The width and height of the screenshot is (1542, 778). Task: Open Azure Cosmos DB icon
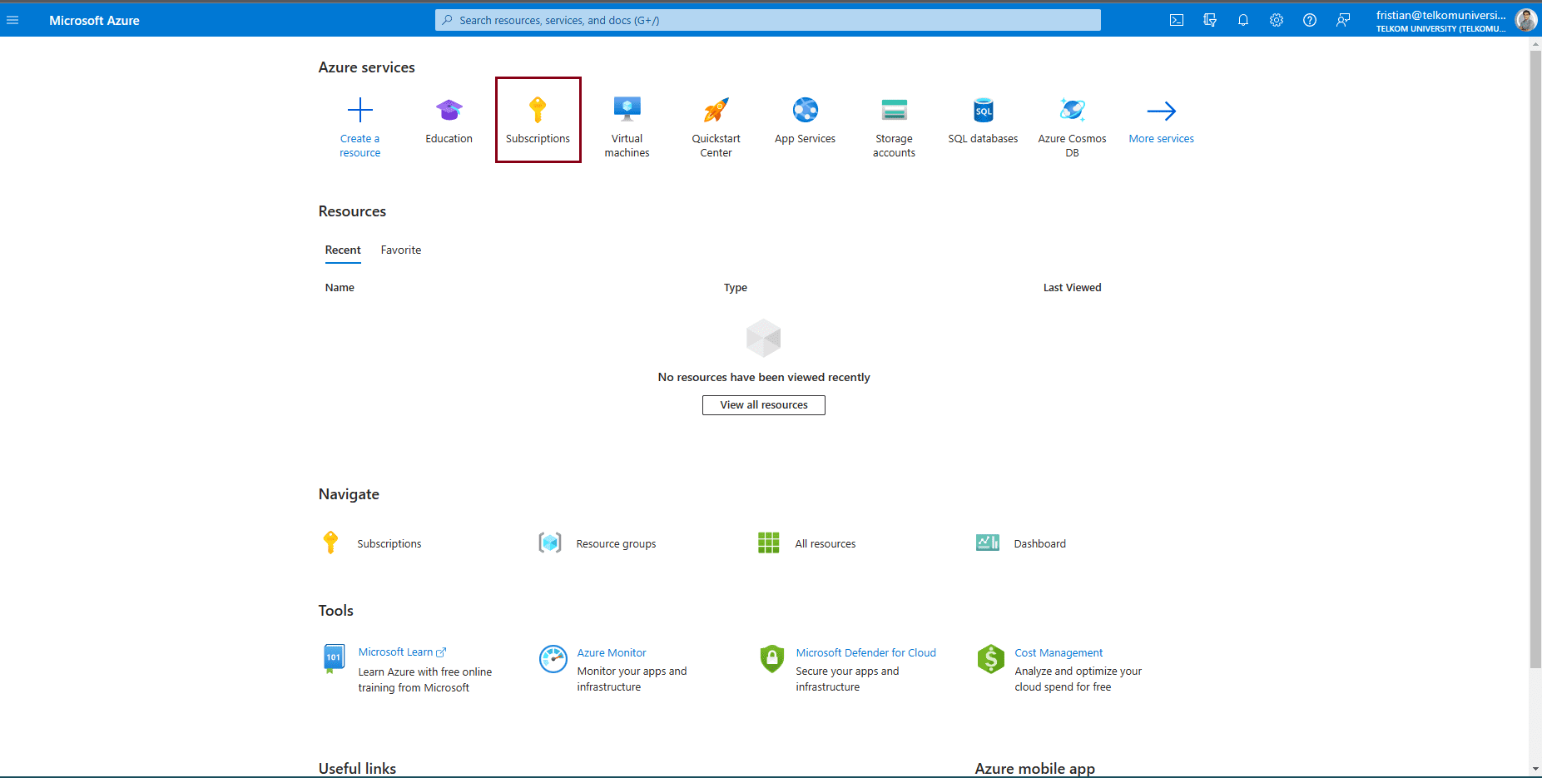click(1073, 110)
